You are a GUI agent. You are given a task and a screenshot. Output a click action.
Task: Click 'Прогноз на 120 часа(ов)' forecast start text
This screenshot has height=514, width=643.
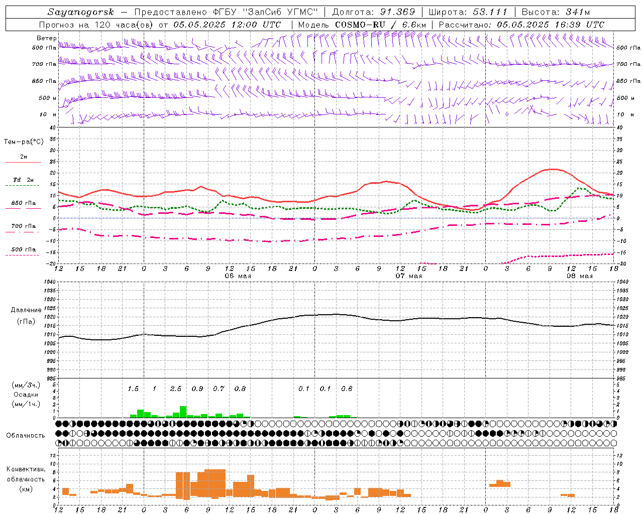tap(97, 25)
